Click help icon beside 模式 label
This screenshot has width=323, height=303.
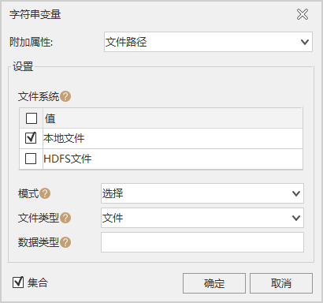[x=45, y=193]
